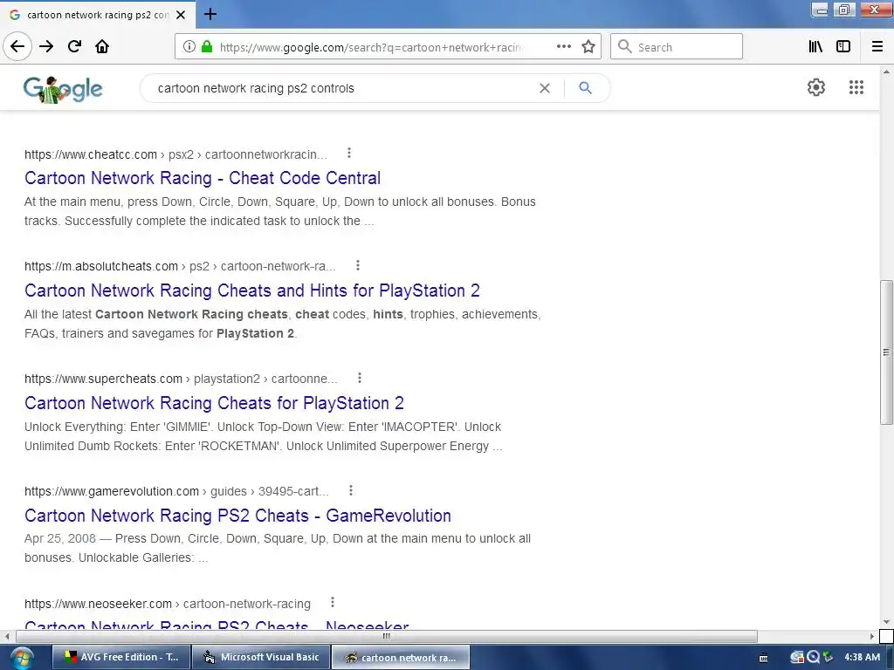Image resolution: width=894 pixels, height=670 pixels.
Task: Open more options for neoseeker.com result
Action: coord(333,602)
